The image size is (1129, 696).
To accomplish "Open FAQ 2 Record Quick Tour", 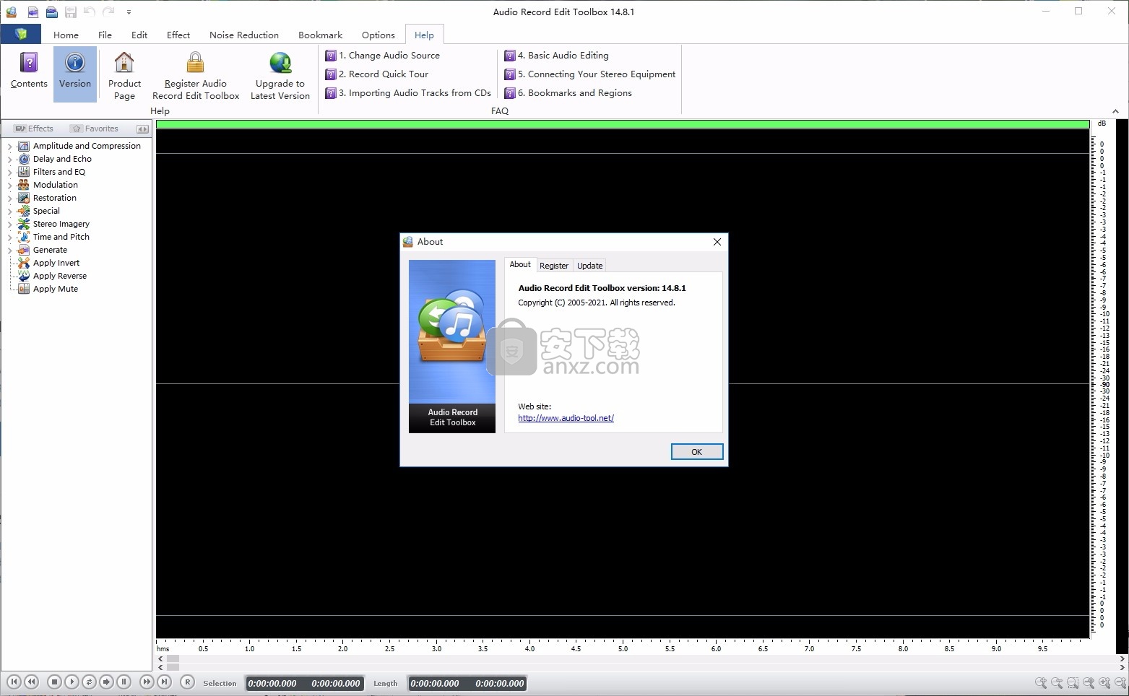I will (x=377, y=74).
